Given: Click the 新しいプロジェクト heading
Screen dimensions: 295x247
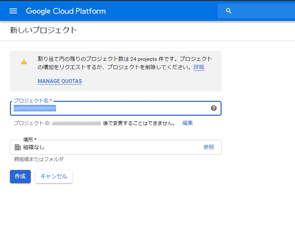Looking at the screenshot, I should coord(43,30).
